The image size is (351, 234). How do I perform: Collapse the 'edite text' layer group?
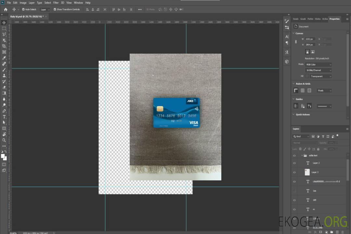[x=302, y=155]
